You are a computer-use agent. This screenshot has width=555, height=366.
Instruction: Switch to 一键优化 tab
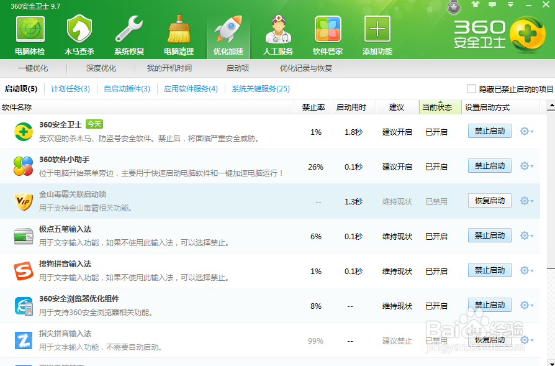[33, 68]
